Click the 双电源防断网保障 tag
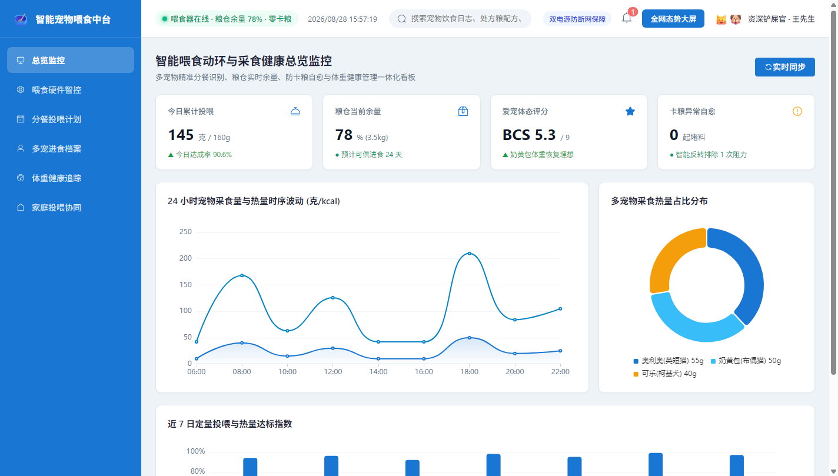 coord(577,19)
